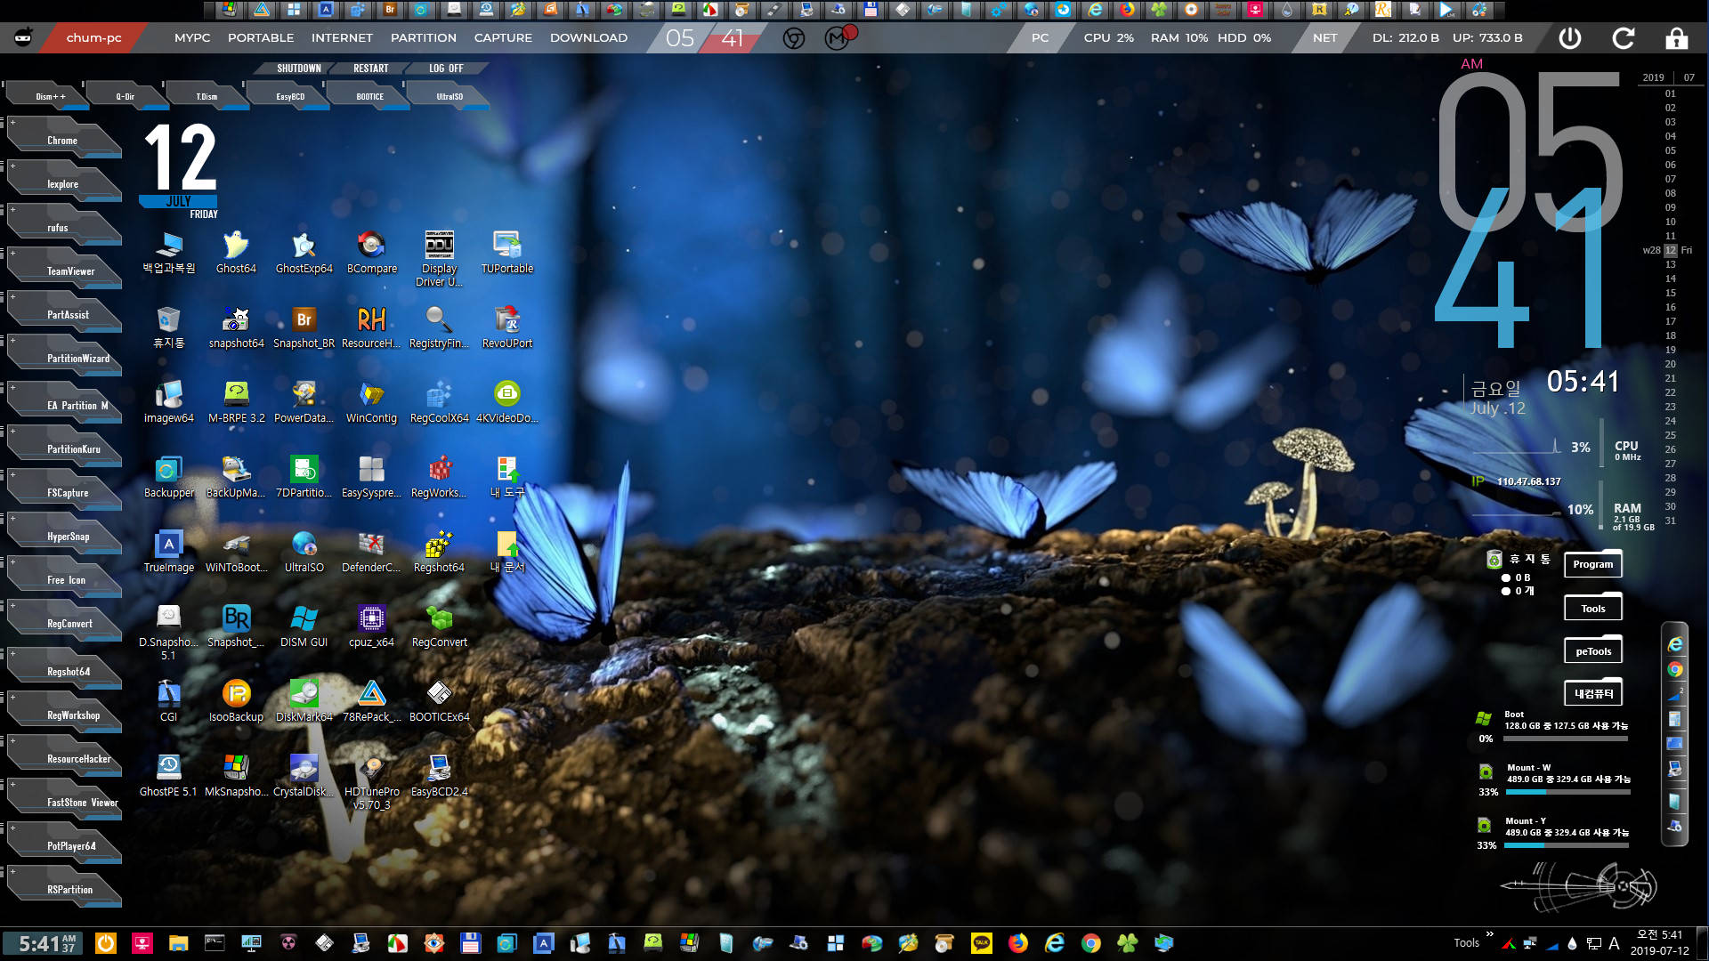Launch HDTunePro desktop icon
This screenshot has width=1709, height=961.
coord(371,782)
